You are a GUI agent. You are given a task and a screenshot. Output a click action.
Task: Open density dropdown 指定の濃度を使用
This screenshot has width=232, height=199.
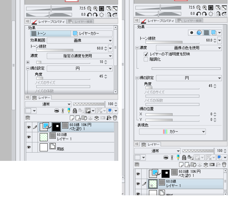80,56
